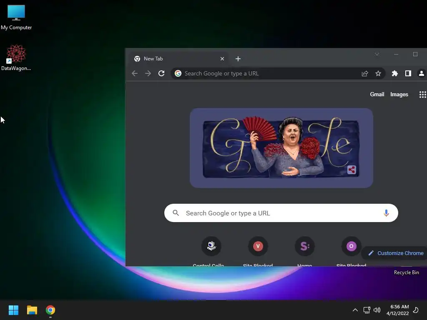Open the Site Blocked shortcut with V icon
427x320 pixels.
pos(258,252)
